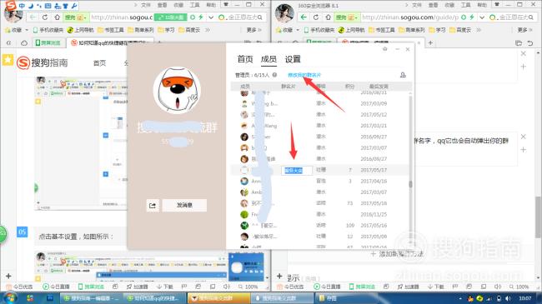This screenshot has width=542, height=304.
Task: Click share icon beside 发消息 button
Action: tap(153, 205)
